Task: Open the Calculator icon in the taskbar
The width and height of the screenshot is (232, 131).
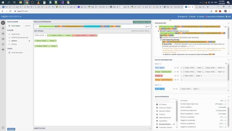Action: point(44,3)
